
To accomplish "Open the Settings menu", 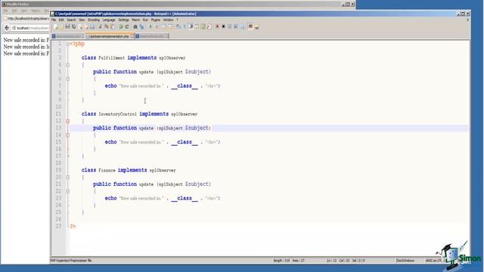I will click(x=123, y=20).
